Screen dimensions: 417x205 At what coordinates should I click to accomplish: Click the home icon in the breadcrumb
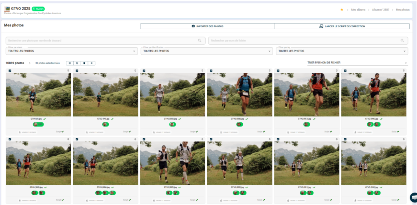342,10
